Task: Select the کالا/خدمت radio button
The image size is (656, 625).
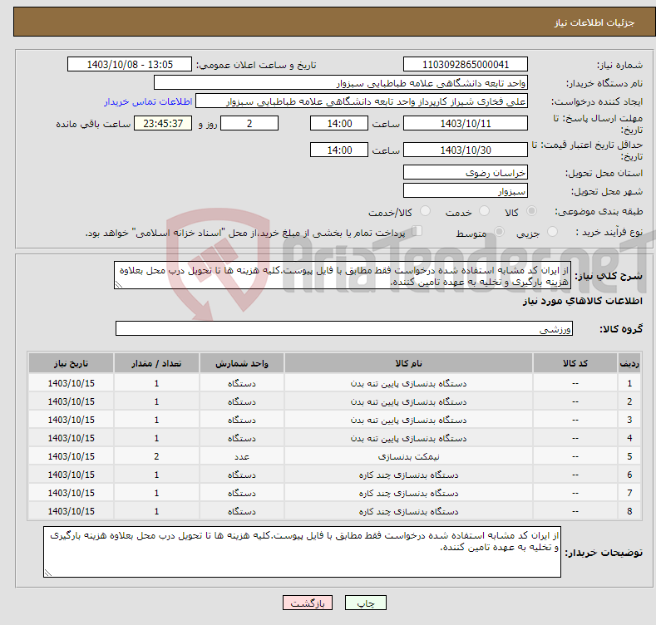Action: tap(425, 211)
